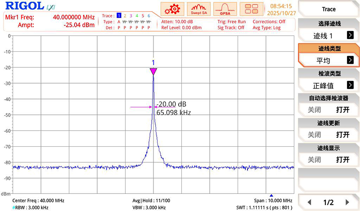The image size is (360, 211).
Task: Click the blue triangle below the graph
Action: (x=271, y=195)
